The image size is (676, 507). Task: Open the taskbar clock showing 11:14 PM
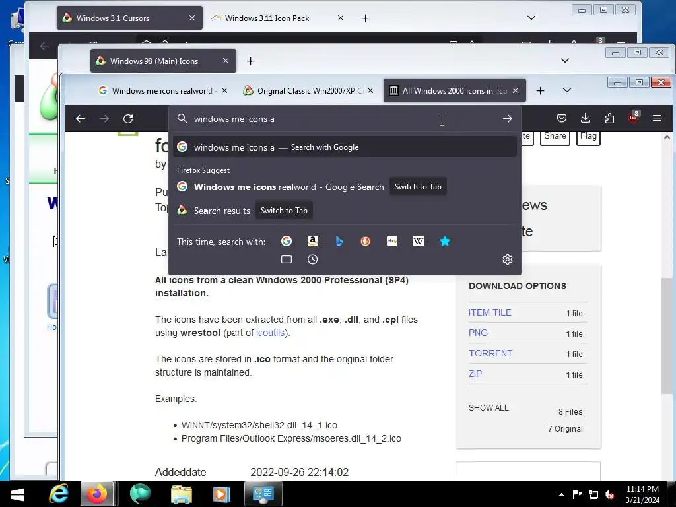click(x=642, y=494)
